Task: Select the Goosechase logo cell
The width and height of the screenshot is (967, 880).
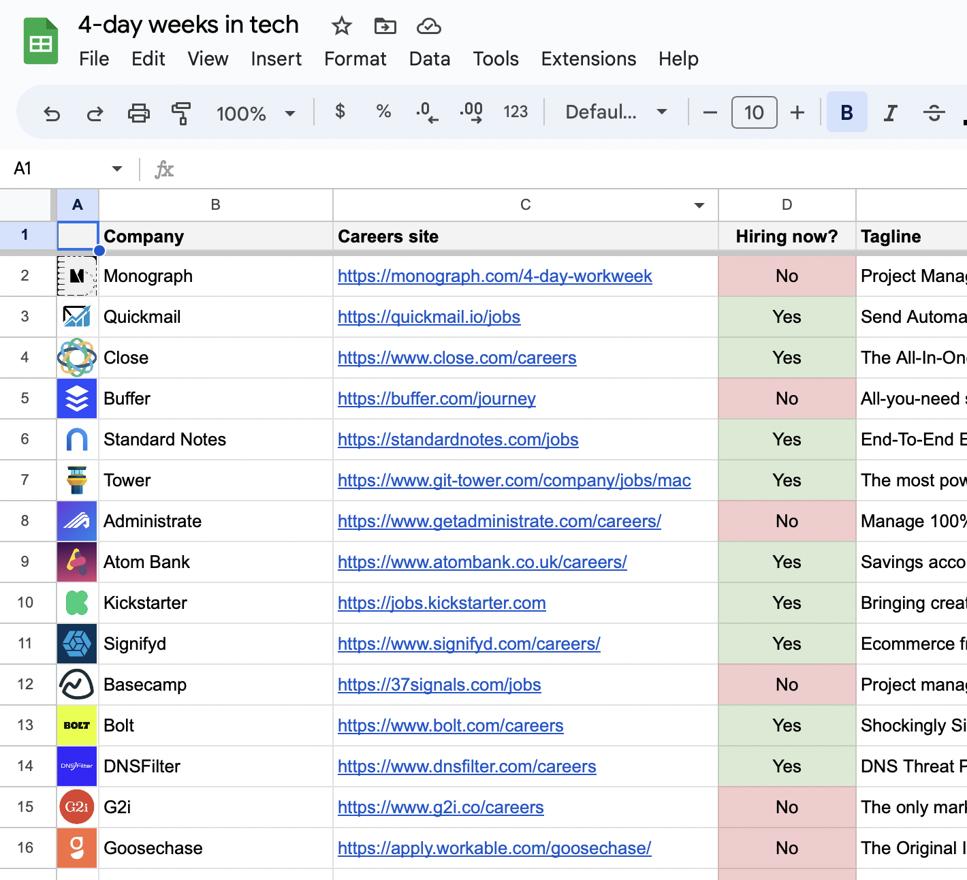Action: pos(77,848)
